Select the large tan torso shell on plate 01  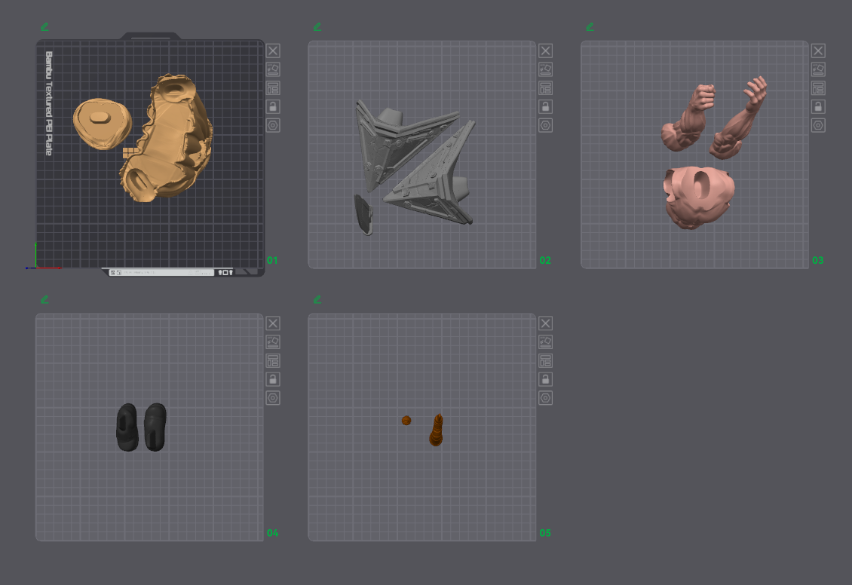[168, 139]
